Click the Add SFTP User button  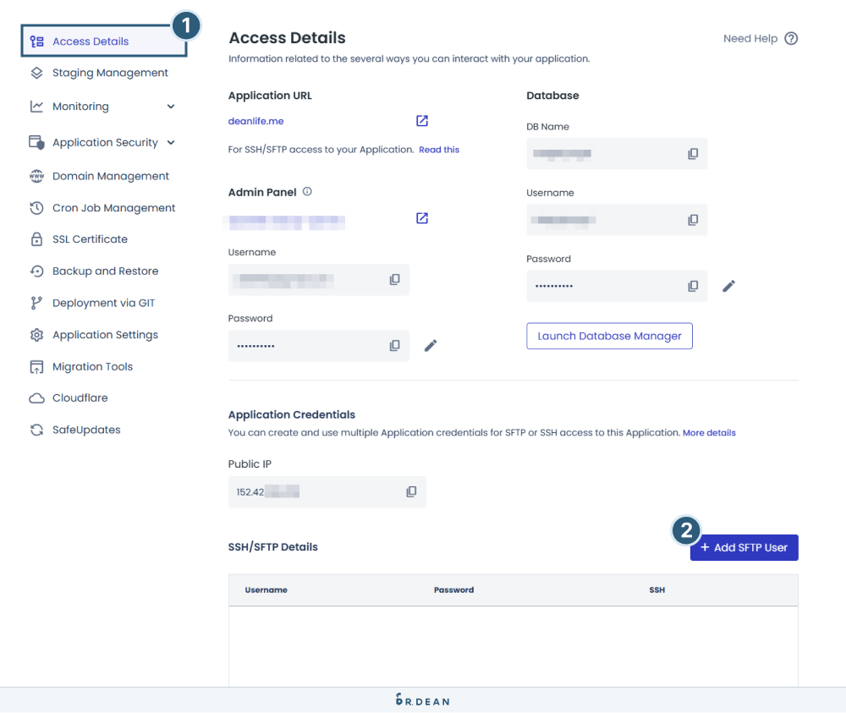(744, 547)
